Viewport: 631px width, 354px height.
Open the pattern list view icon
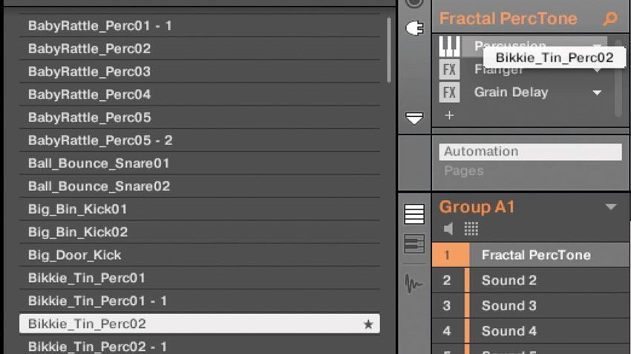(414, 213)
